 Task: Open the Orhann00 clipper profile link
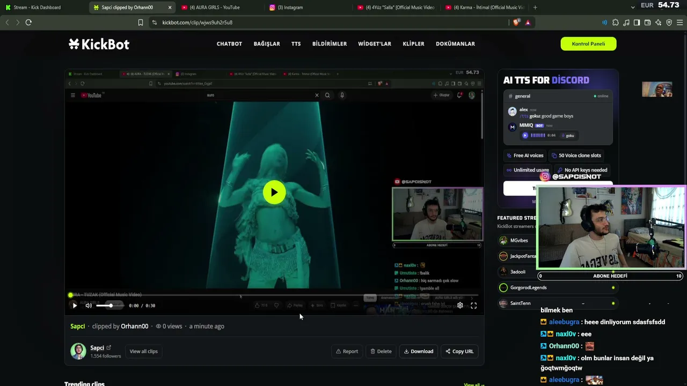135,326
